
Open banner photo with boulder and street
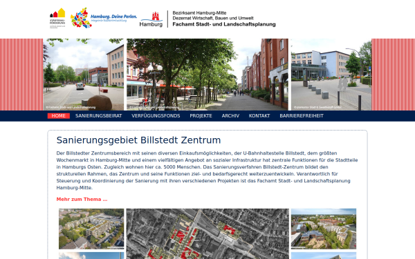84,75
